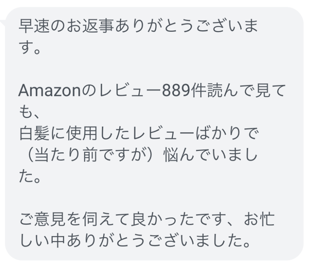Viewport: 310px width, 270px height.
Task: Click the text ばかりで after レビュー
Action: 227,134
